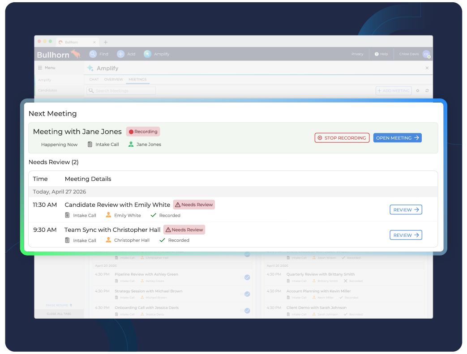
Task: Click the Time column header
Action: (40, 179)
